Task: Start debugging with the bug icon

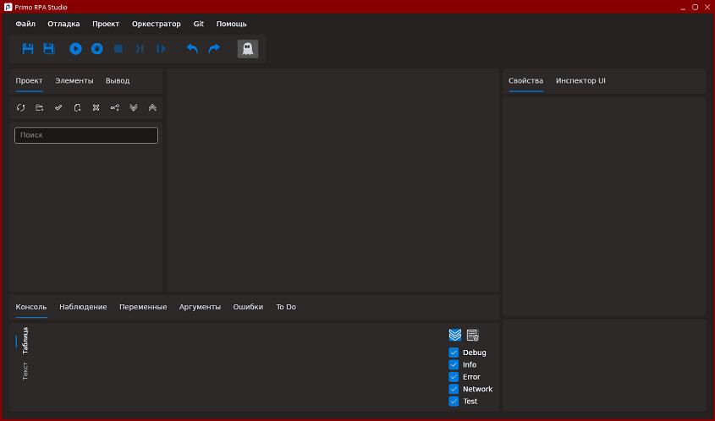Action: pyautogui.click(x=97, y=49)
